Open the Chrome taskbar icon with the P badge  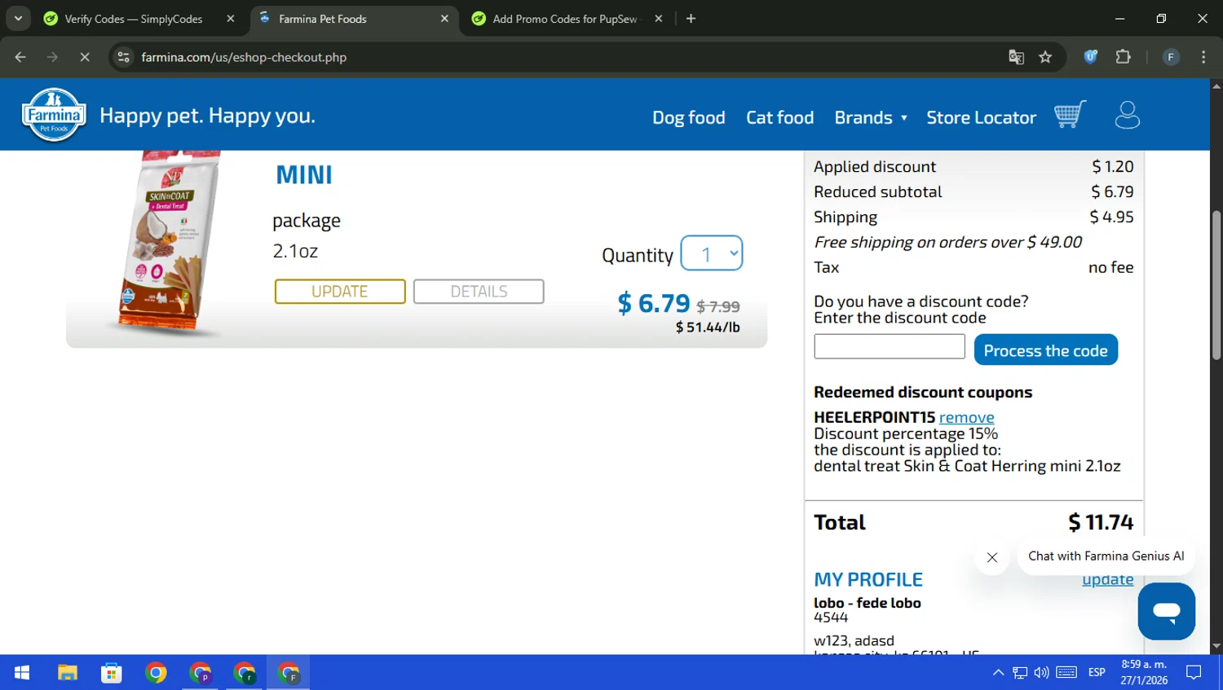point(201,673)
